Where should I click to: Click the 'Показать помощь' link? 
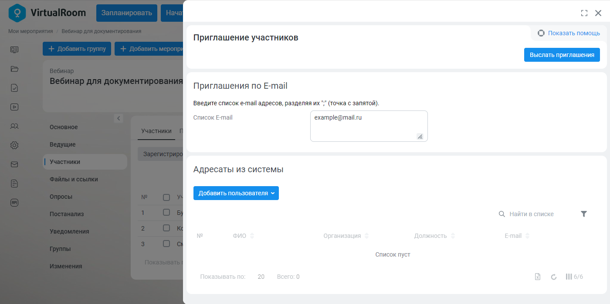pyautogui.click(x=574, y=33)
